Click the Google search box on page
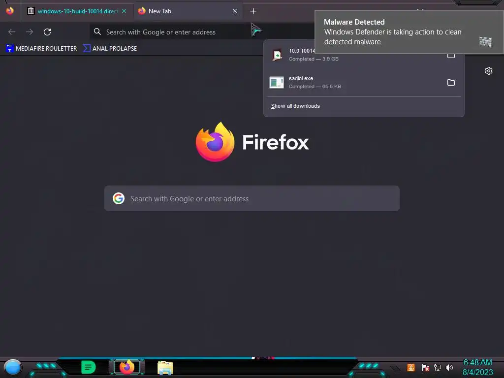This screenshot has height=378, width=504. coord(252,198)
